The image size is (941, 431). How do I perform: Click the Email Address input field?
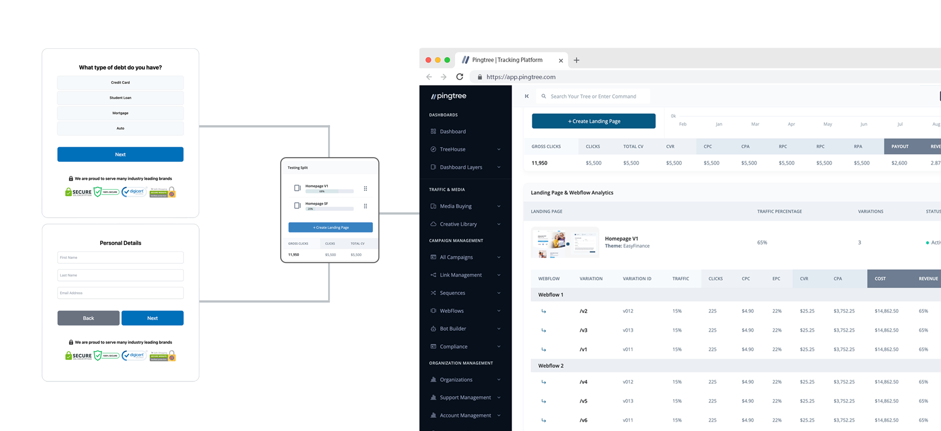coord(120,293)
